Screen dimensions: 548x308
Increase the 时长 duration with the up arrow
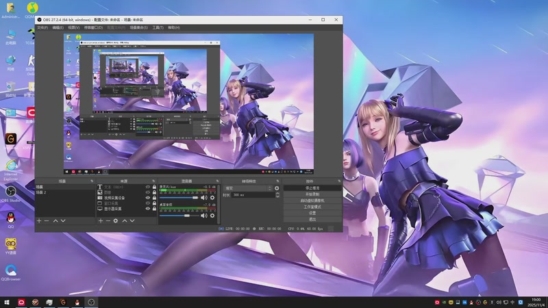tap(277, 194)
